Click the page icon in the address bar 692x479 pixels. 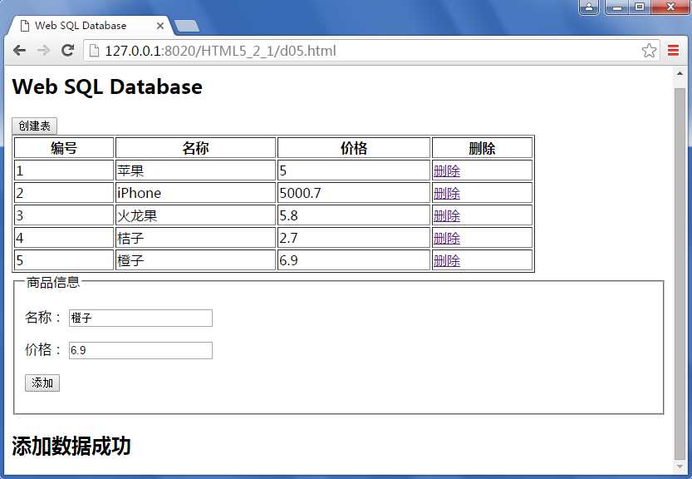(94, 51)
